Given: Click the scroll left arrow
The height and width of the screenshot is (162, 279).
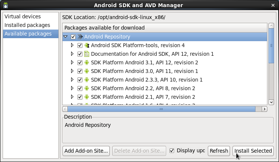Looking at the screenshot, I should (65, 109).
